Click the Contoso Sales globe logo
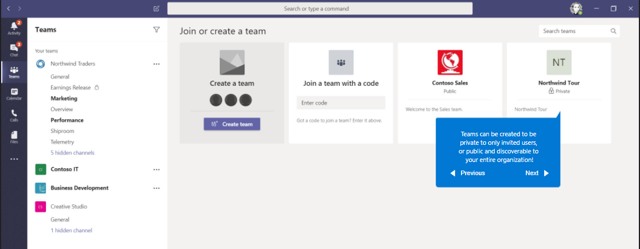 click(450, 62)
